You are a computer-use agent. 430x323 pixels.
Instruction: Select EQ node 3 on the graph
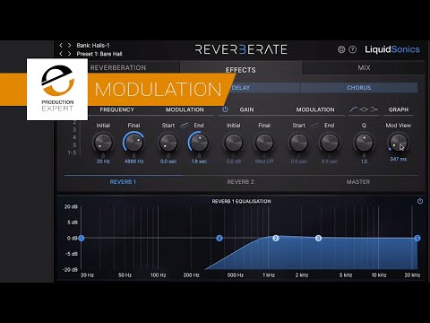(x=318, y=238)
